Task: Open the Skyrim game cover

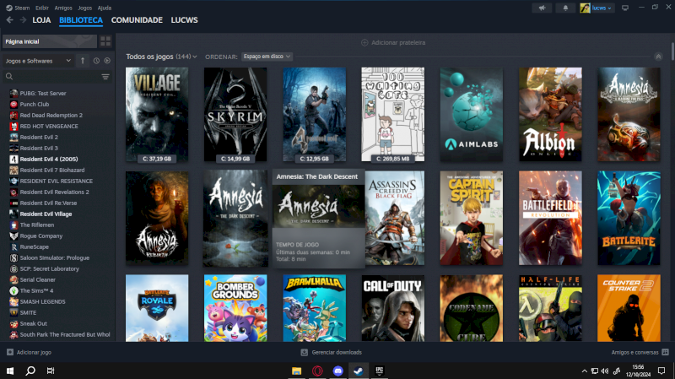Action: (x=235, y=114)
